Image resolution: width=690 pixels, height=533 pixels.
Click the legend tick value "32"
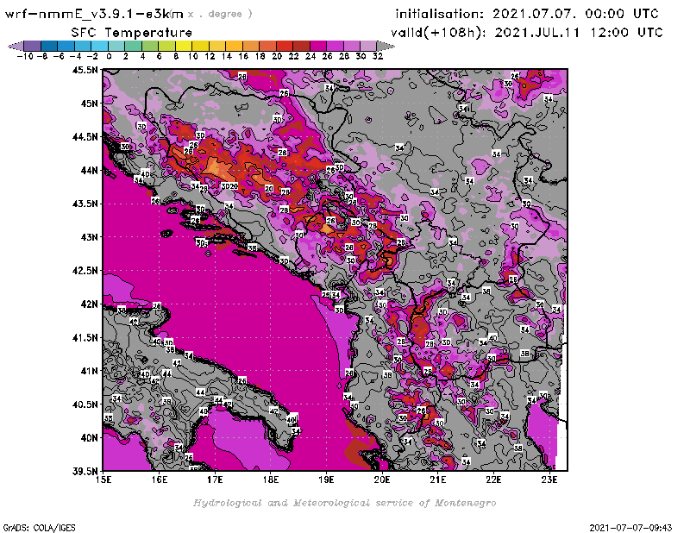click(378, 57)
